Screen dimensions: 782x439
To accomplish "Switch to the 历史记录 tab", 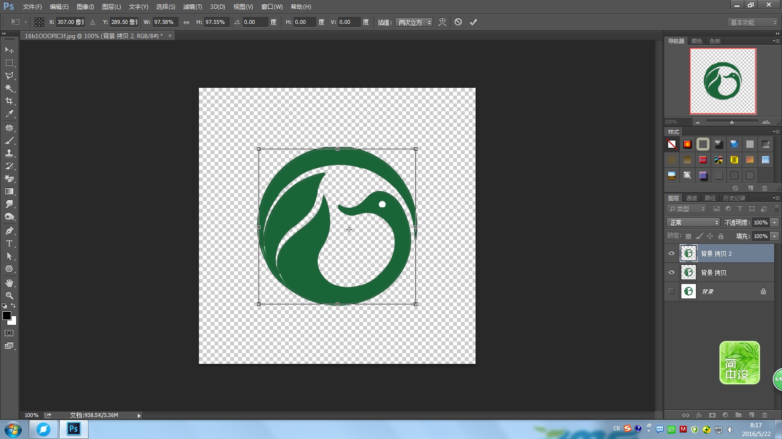I will tap(734, 198).
